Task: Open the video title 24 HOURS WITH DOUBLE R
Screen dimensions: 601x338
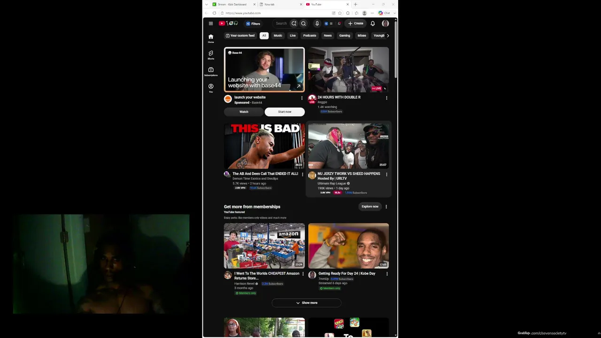Action: coord(339,97)
